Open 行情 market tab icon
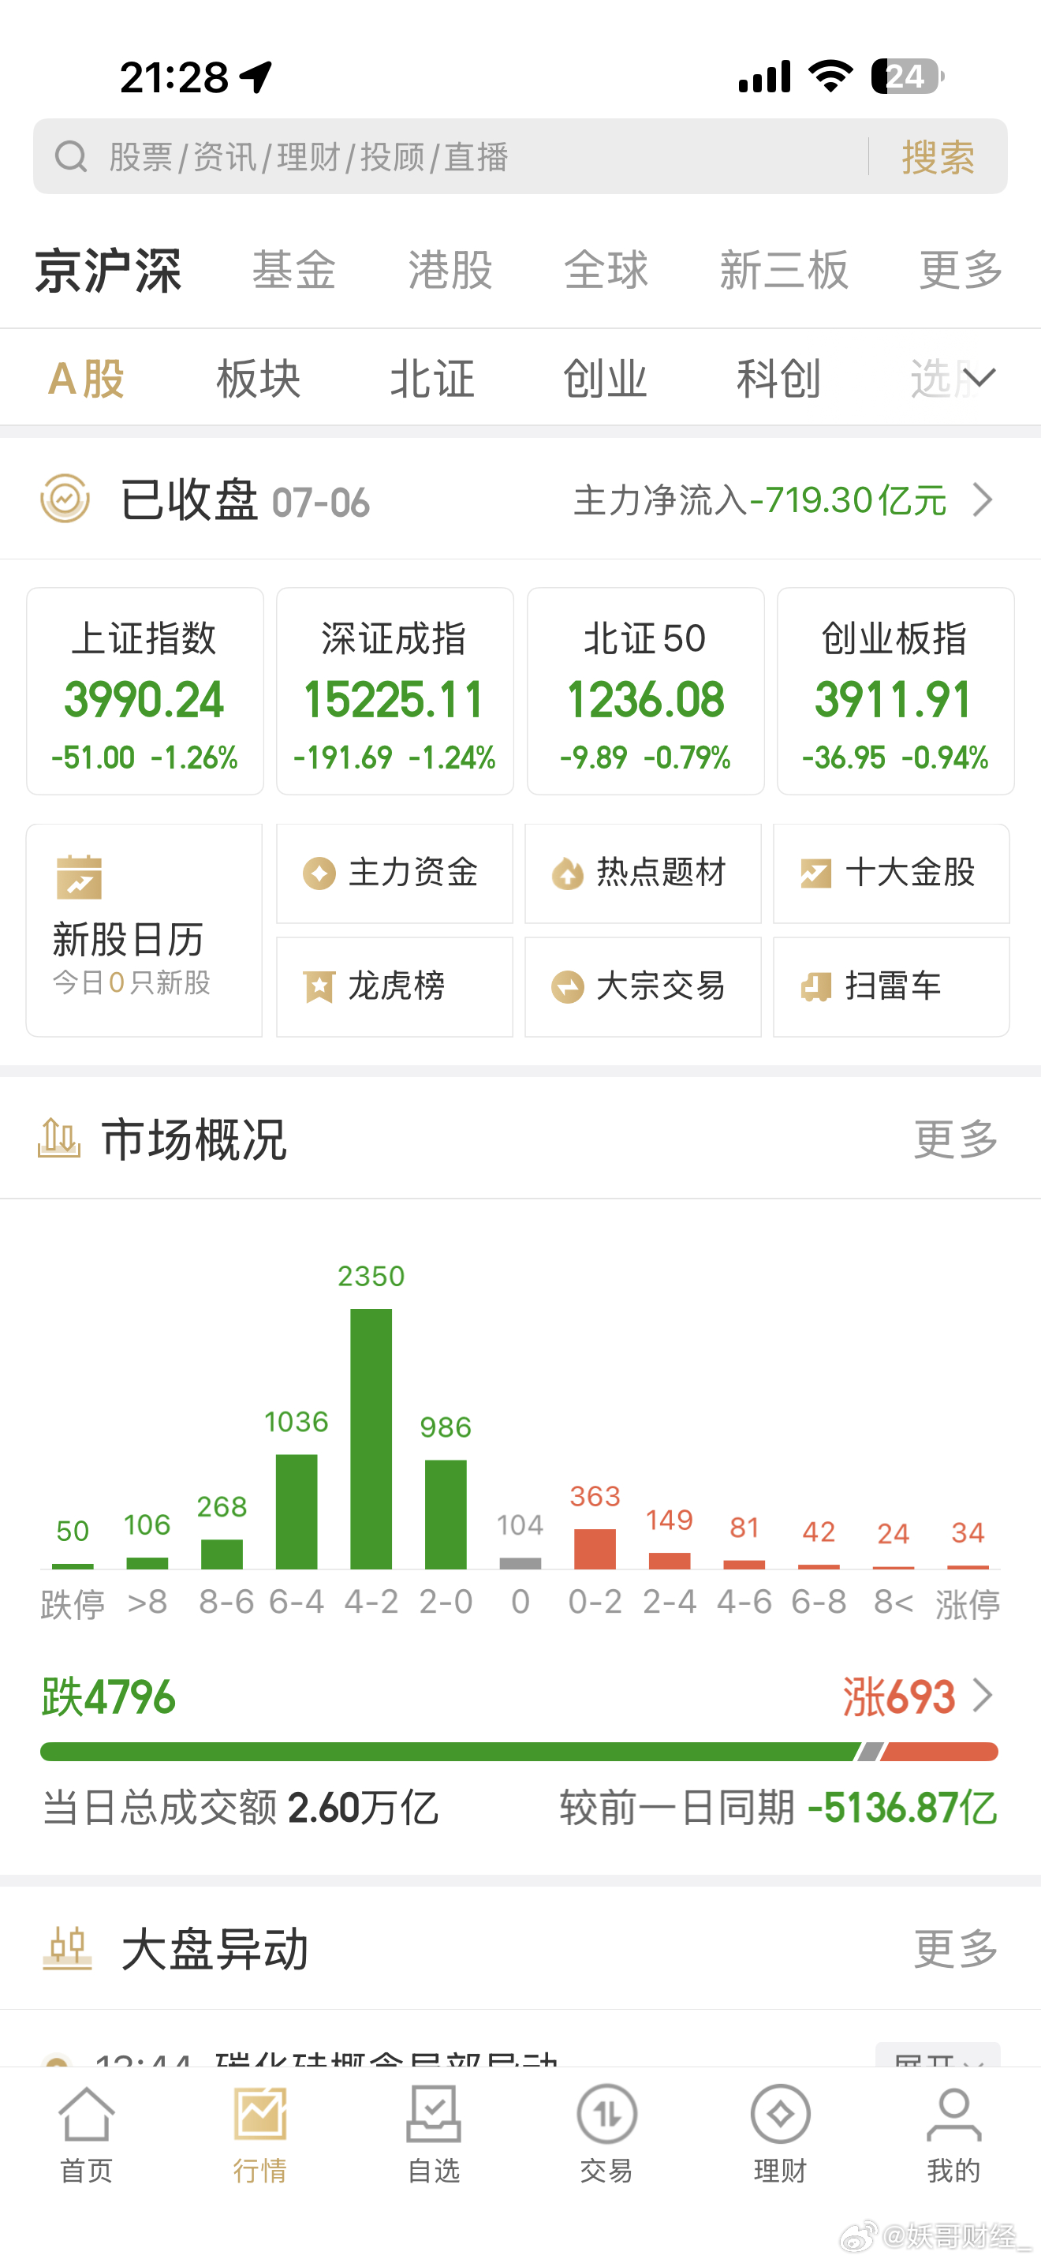 259,2114
